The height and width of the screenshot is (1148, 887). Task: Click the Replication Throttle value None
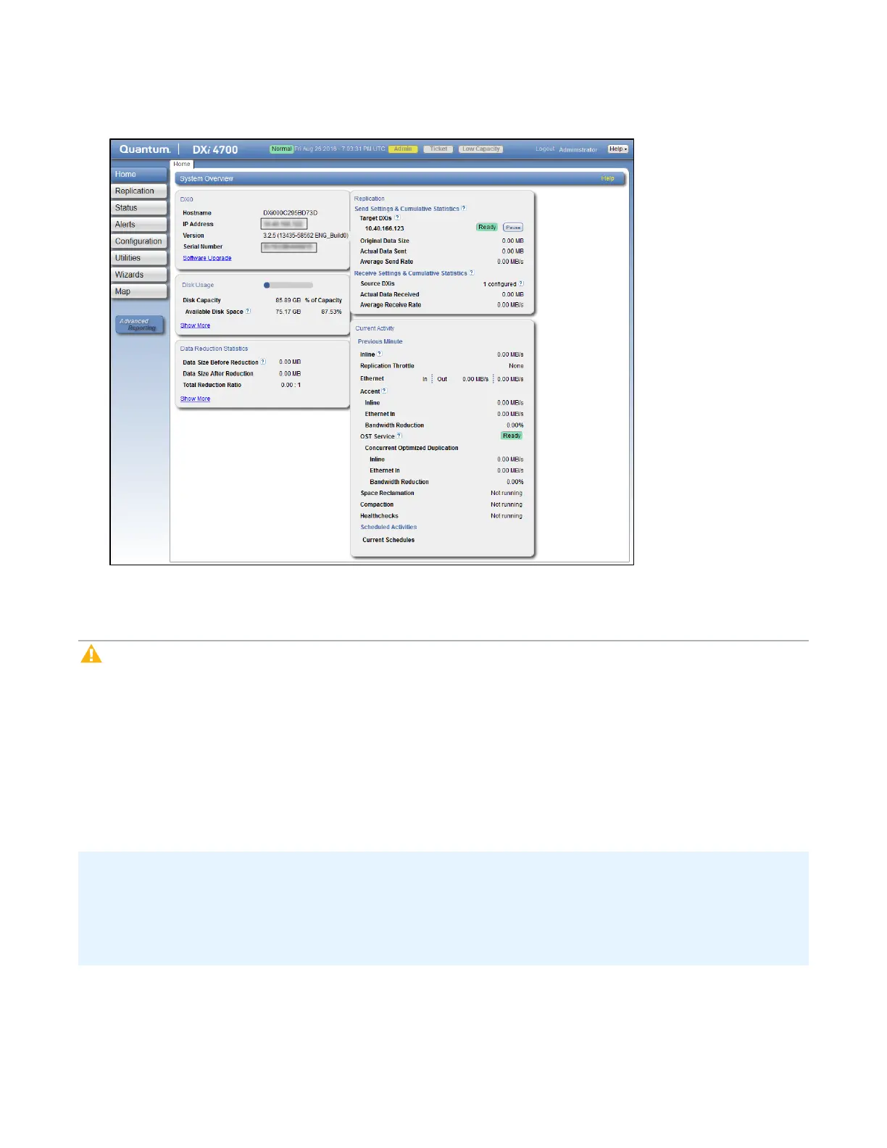click(x=516, y=366)
